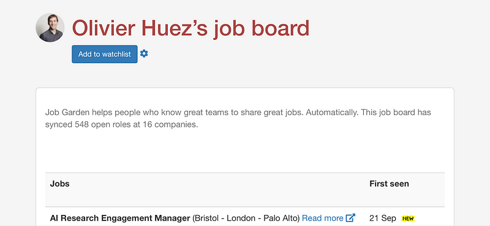The width and height of the screenshot is (490, 226).
Task: Select the Jobs column header
Action: pos(59,184)
